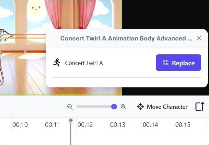Image resolution: width=209 pixels, height=145 pixels.
Task: Click the Replace animation button
Action: pos(178,62)
